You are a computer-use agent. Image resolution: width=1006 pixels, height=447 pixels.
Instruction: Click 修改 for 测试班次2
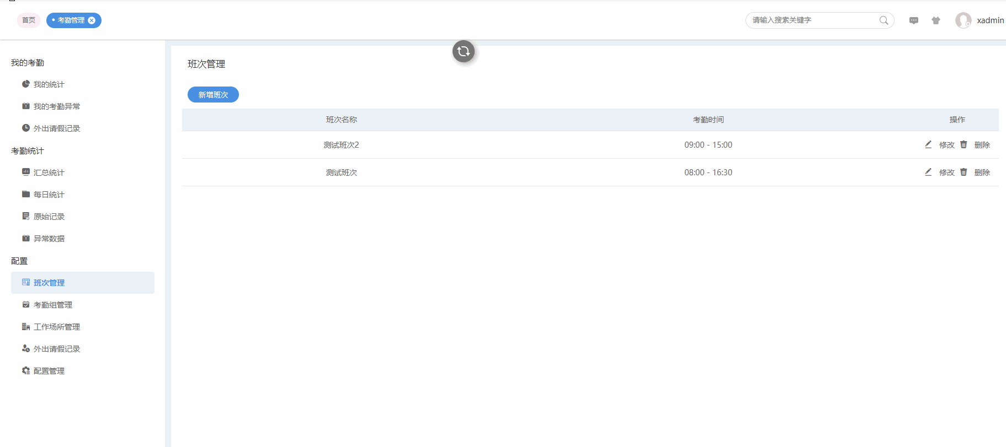947,145
